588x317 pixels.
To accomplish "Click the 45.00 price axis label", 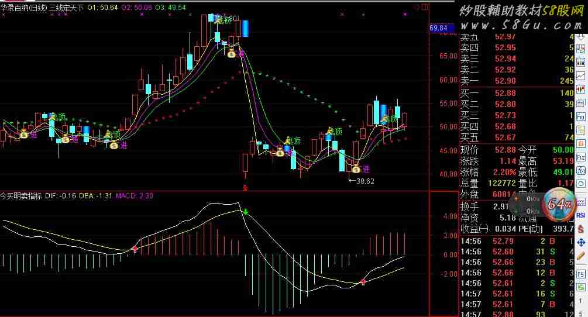I will (449, 151).
